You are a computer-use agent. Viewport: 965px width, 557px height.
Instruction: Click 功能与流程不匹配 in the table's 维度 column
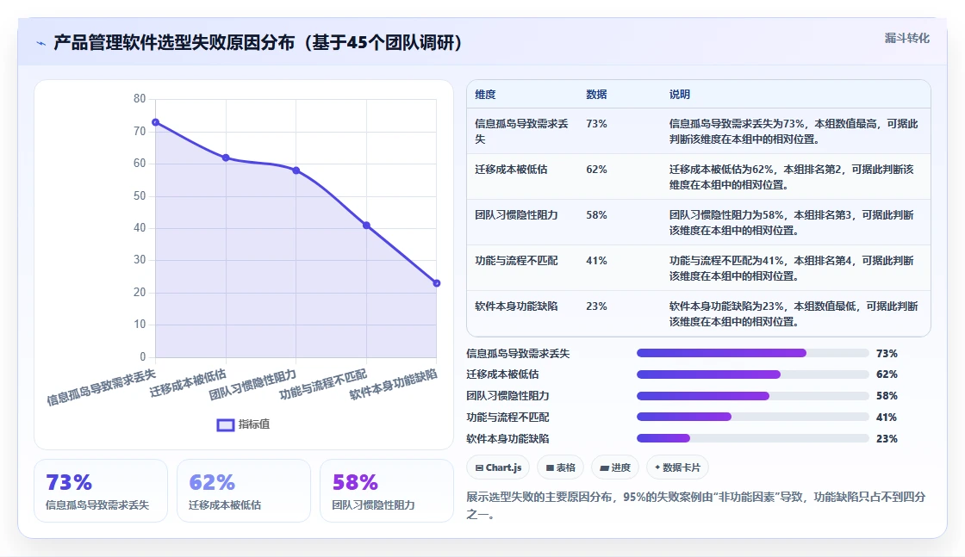click(x=516, y=261)
